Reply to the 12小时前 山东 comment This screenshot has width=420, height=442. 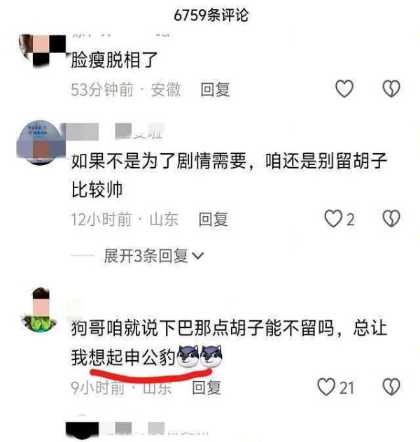tap(213, 219)
